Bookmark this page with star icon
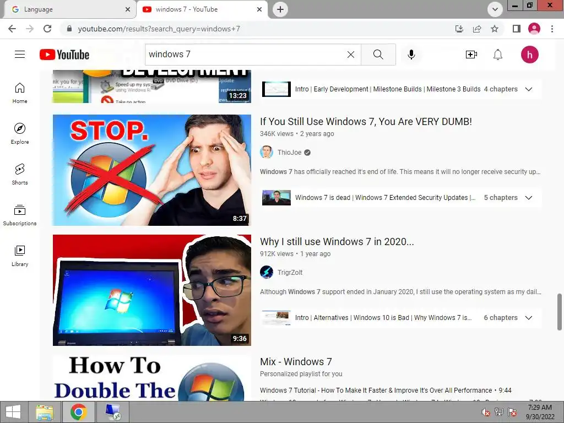This screenshot has height=423, width=564. click(x=495, y=29)
